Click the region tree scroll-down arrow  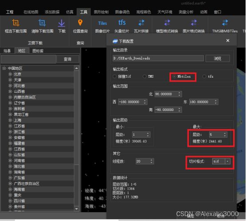(x=76, y=209)
